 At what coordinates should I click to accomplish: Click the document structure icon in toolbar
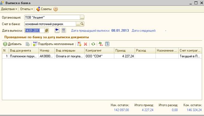pos(107,44)
